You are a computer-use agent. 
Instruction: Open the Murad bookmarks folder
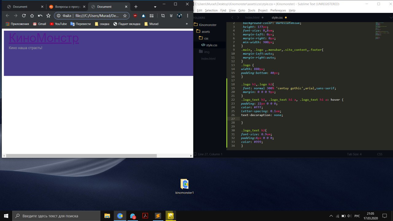coord(151,24)
